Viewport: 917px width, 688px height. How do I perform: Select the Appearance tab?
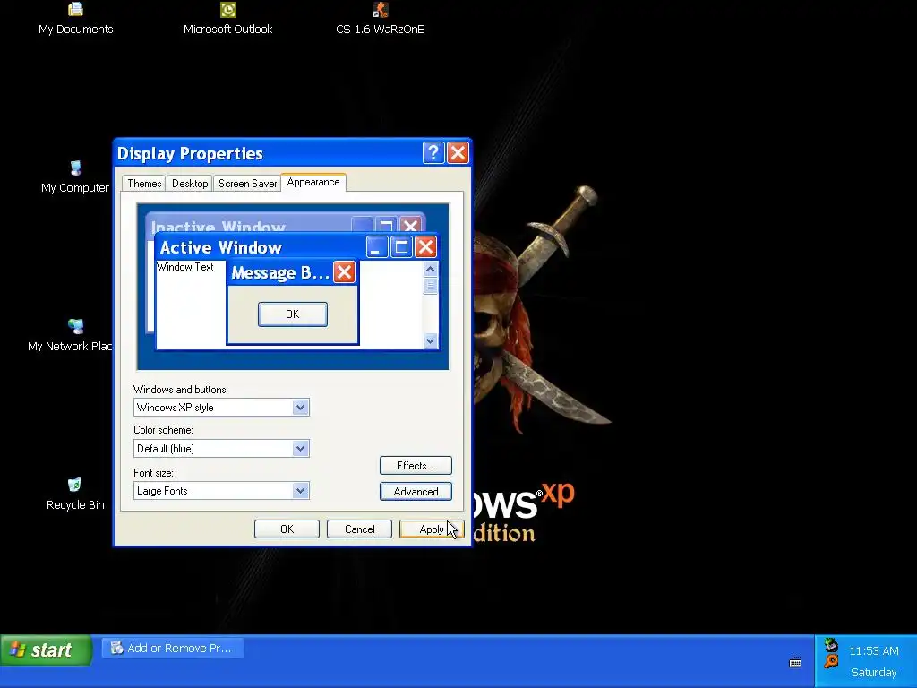click(x=313, y=182)
